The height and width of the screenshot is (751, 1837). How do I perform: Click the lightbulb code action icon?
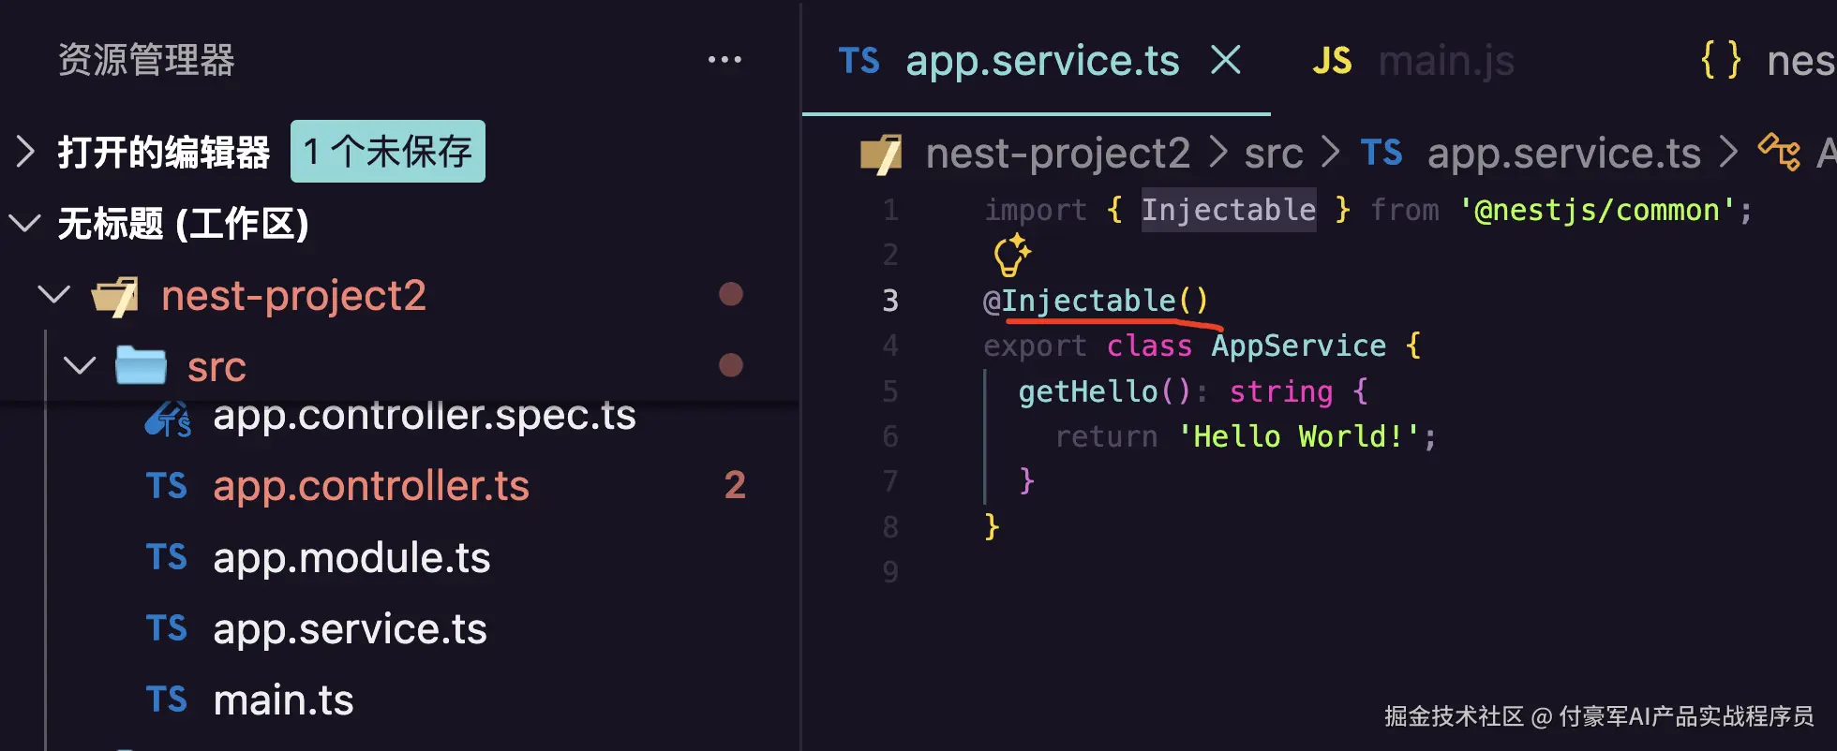(1011, 256)
